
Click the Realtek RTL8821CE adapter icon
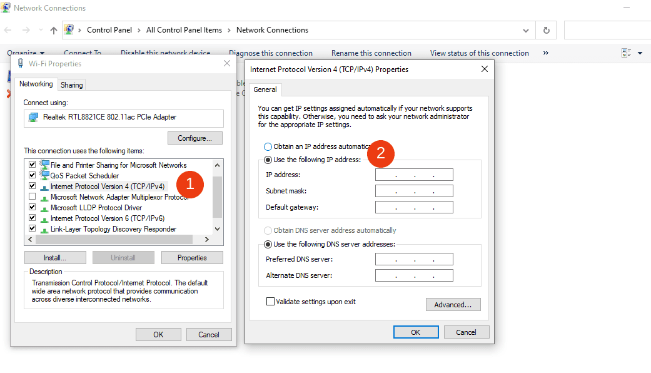click(32, 118)
